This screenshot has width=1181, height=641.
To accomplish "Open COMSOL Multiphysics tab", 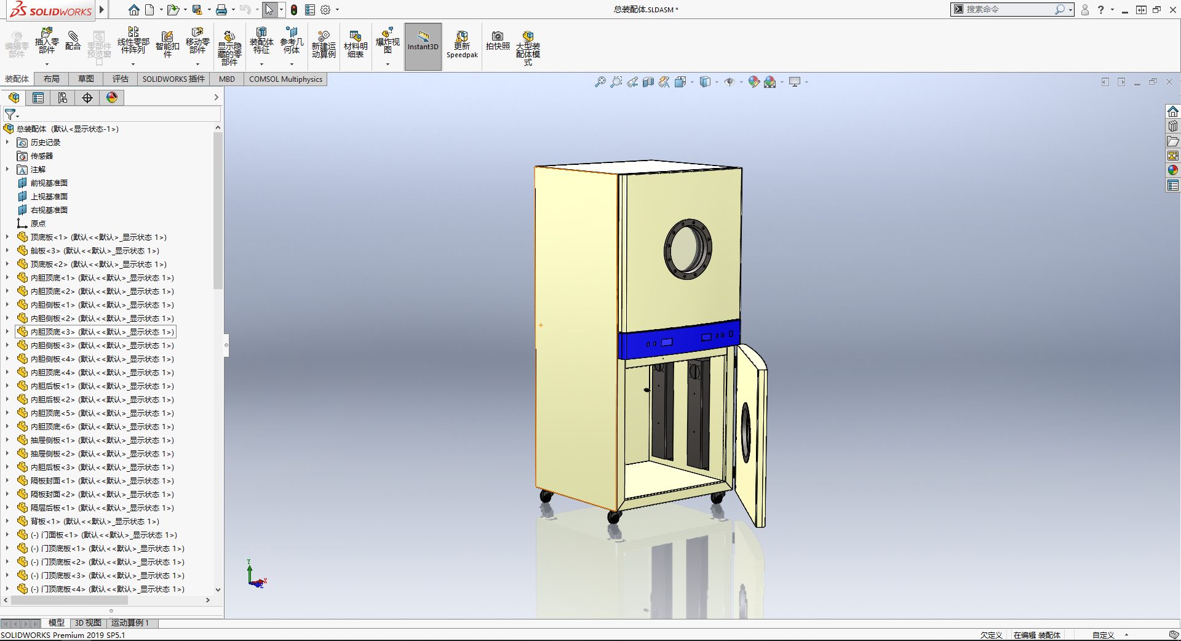I will 285,79.
